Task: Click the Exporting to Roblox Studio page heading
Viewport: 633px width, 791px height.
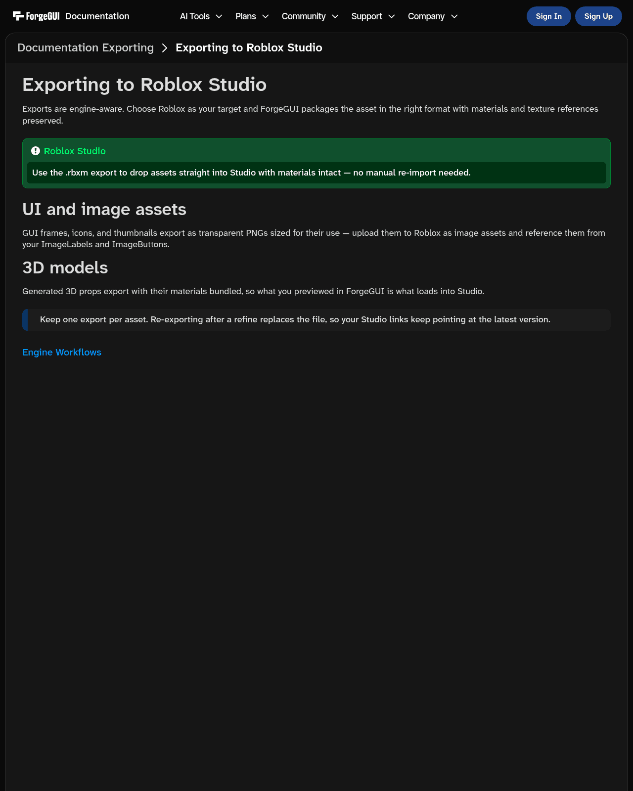Action: pyautogui.click(x=144, y=85)
